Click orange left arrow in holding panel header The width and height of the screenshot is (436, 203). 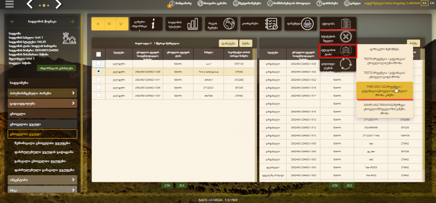[12, 21]
